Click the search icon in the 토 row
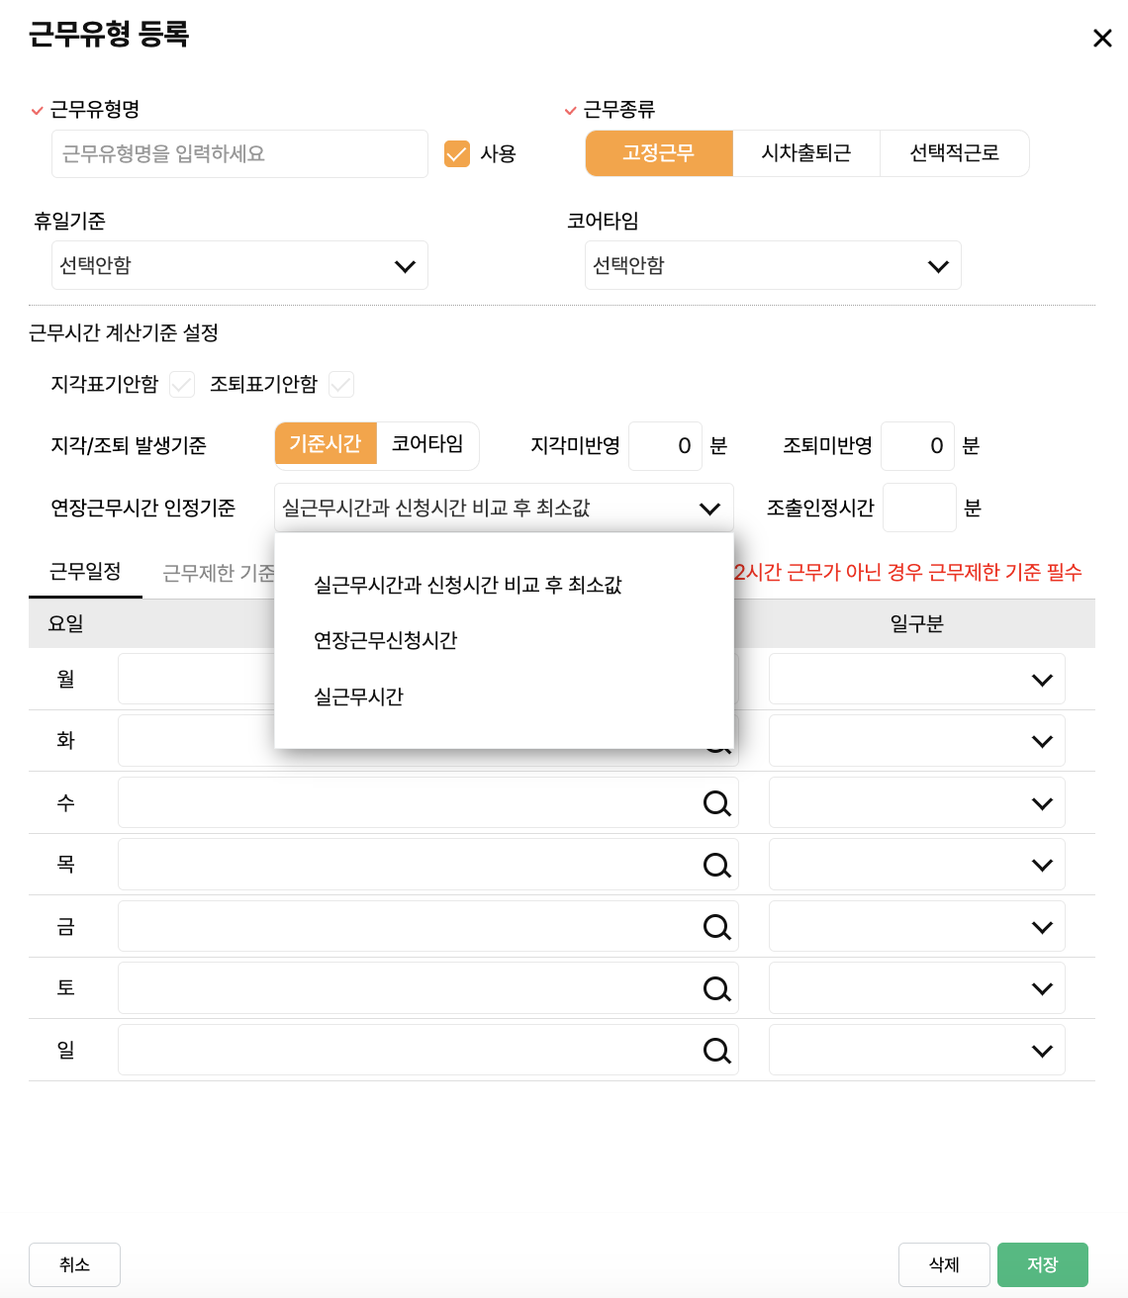This screenshot has width=1128, height=1298. coord(716,988)
